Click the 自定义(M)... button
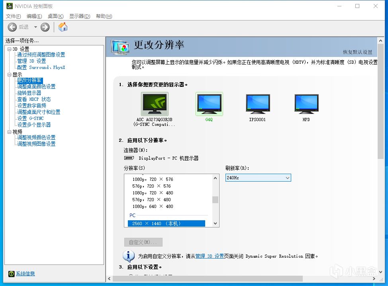This screenshot has height=286, width=388. pyautogui.click(x=143, y=242)
